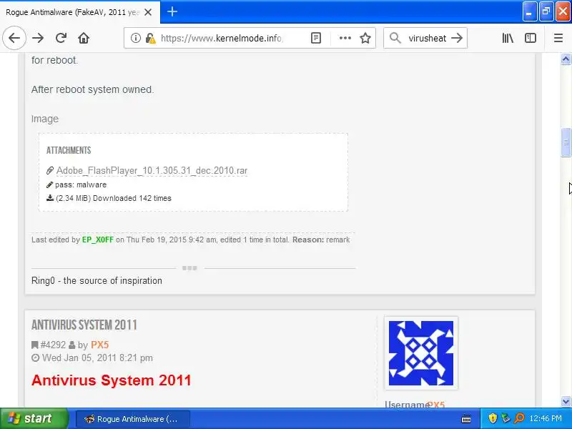The image size is (572, 429).
Task: Click the download icon beside 2.34 MiB
Action: 50,198
